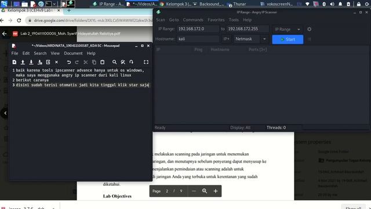Switch to vokoscreenNG taskbar entry
The width and height of the screenshot is (371, 209).
click(277, 4)
